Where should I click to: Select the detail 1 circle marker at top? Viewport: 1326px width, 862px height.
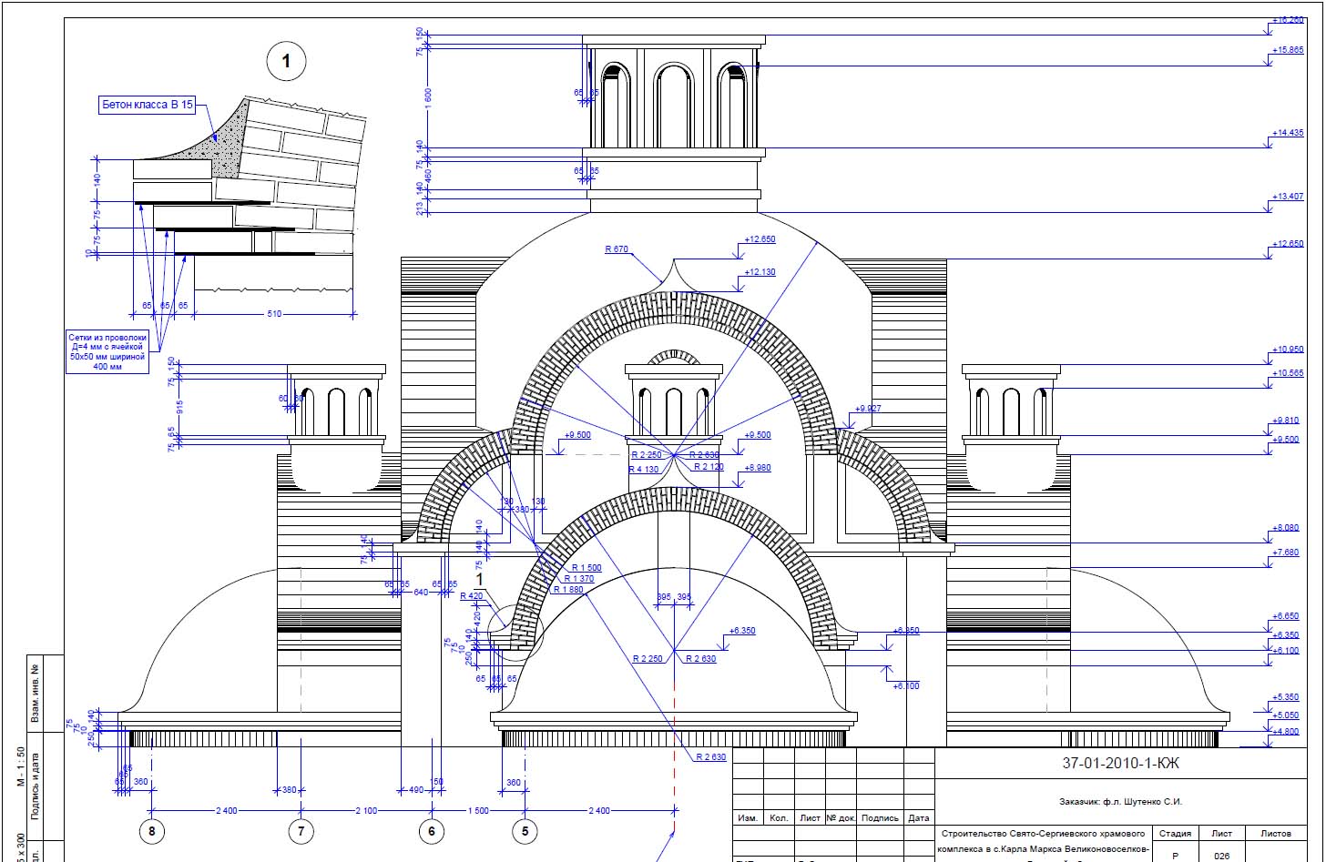point(286,62)
